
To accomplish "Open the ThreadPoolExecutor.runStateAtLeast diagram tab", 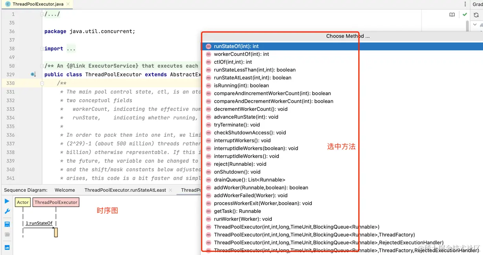I will (125, 190).
